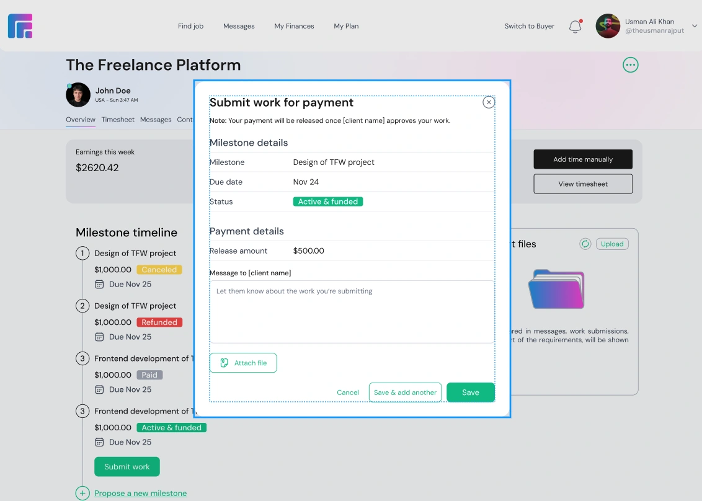Go to My Finances
Screen dimensions: 702x501
(294, 26)
